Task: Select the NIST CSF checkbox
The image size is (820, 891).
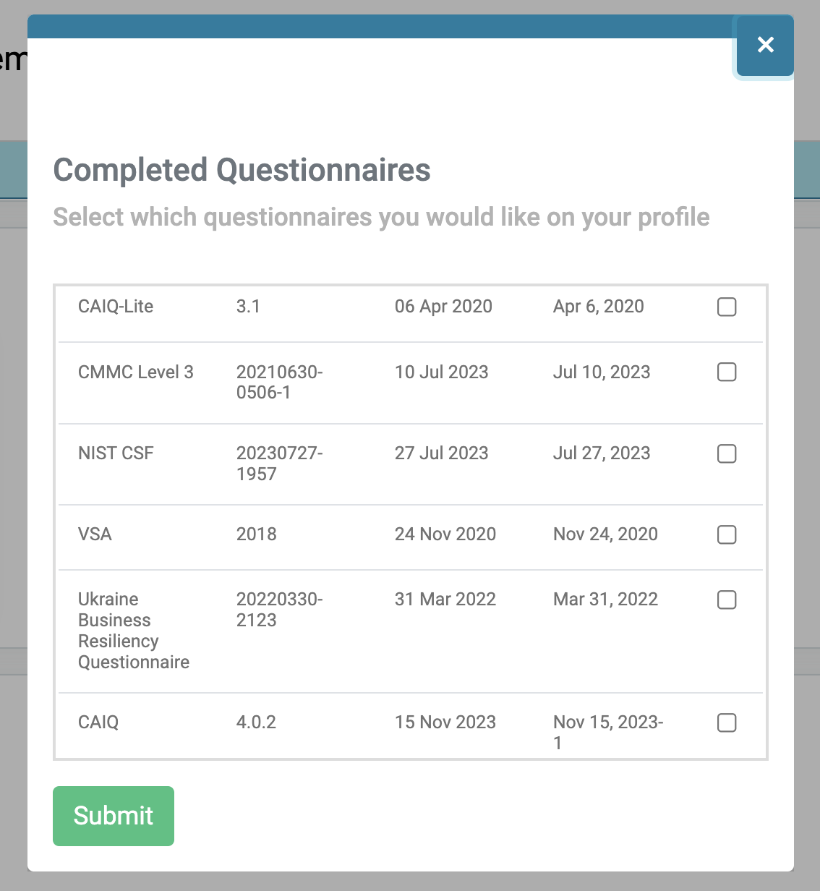Action: tap(726, 453)
